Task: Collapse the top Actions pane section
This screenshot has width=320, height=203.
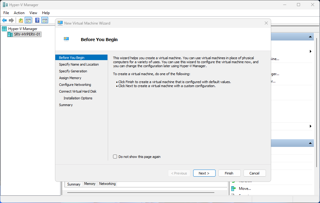Action: pyautogui.click(x=310, y=36)
